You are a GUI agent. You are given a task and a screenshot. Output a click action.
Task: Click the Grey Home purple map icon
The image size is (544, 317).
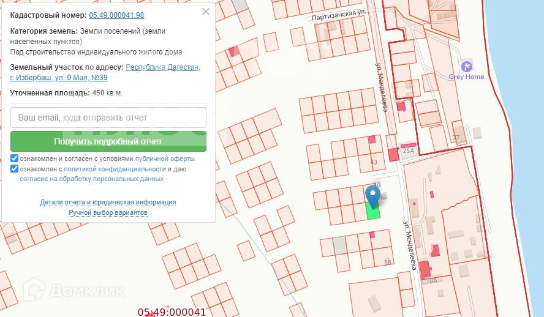(x=467, y=66)
